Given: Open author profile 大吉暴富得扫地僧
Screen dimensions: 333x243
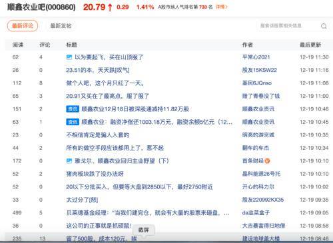Looking at the screenshot, I should (264, 226).
